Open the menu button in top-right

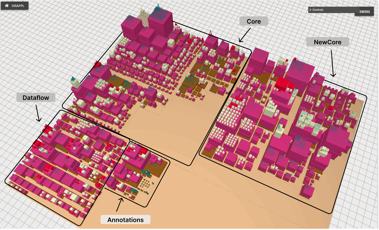[364, 11]
